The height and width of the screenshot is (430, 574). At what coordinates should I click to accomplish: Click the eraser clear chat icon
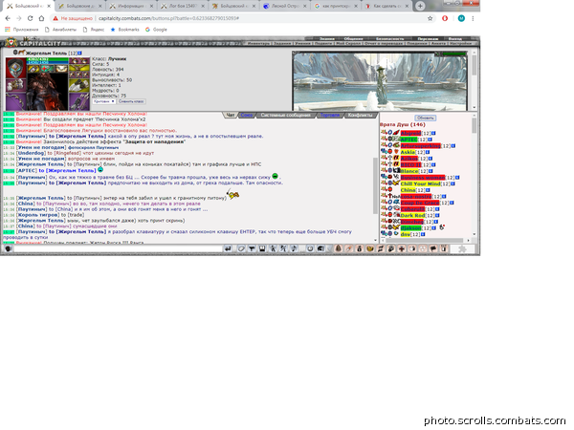pyautogui.click(x=241, y=248)
